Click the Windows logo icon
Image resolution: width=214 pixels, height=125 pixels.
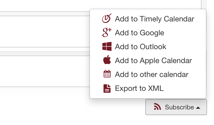(107, 46)
